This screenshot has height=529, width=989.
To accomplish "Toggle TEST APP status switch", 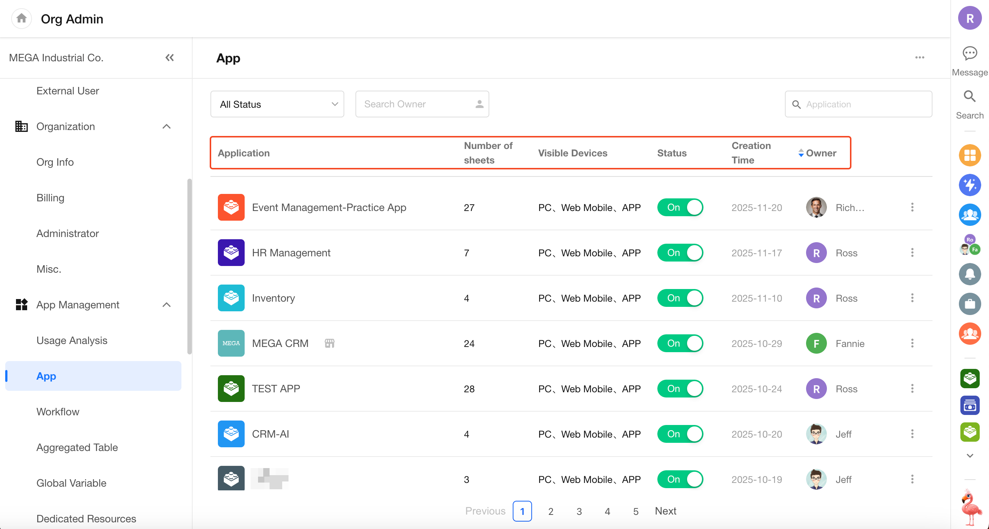I will [x=680, y=389].
